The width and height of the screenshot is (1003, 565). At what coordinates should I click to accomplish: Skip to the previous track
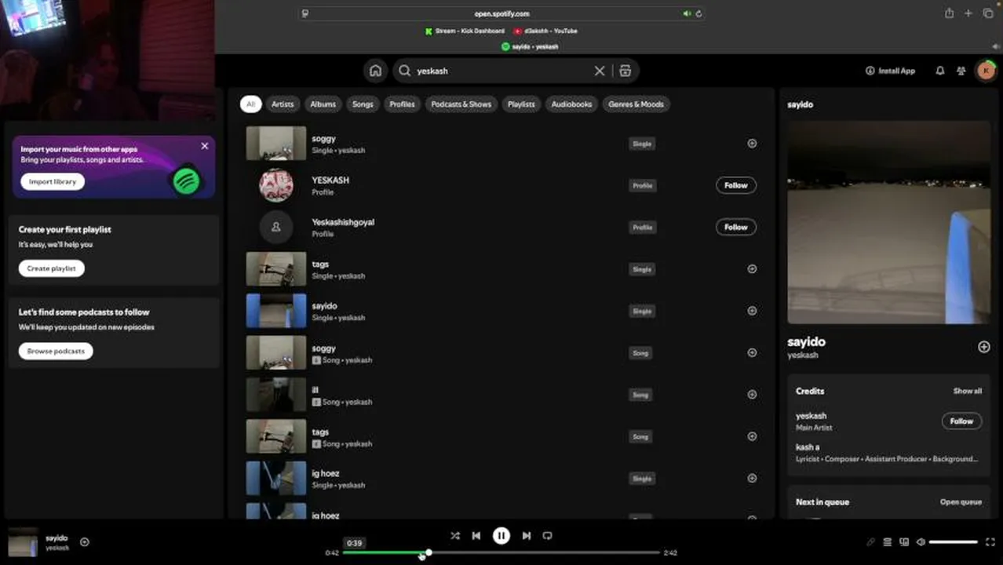476,536
